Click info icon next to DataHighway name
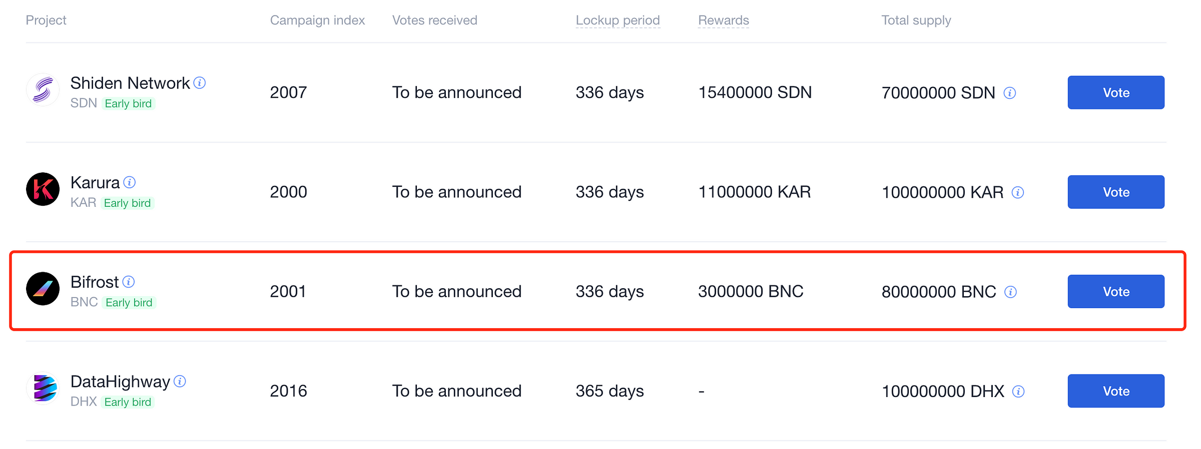Image resolution: width=1201 pixels, height=449 pixels. (x=180, y=382)
